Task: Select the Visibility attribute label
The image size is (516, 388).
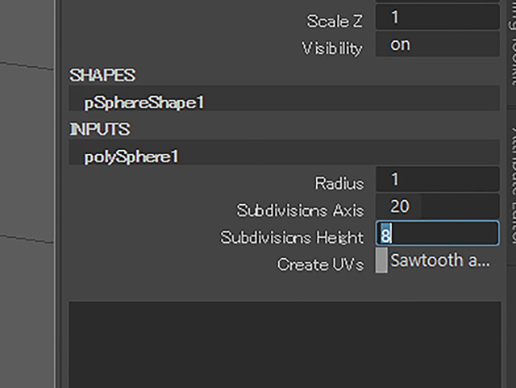Action: tap(332, 48)
